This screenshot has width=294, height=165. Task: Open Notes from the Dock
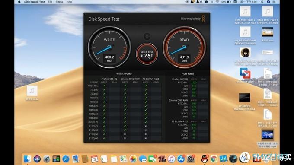114,159
